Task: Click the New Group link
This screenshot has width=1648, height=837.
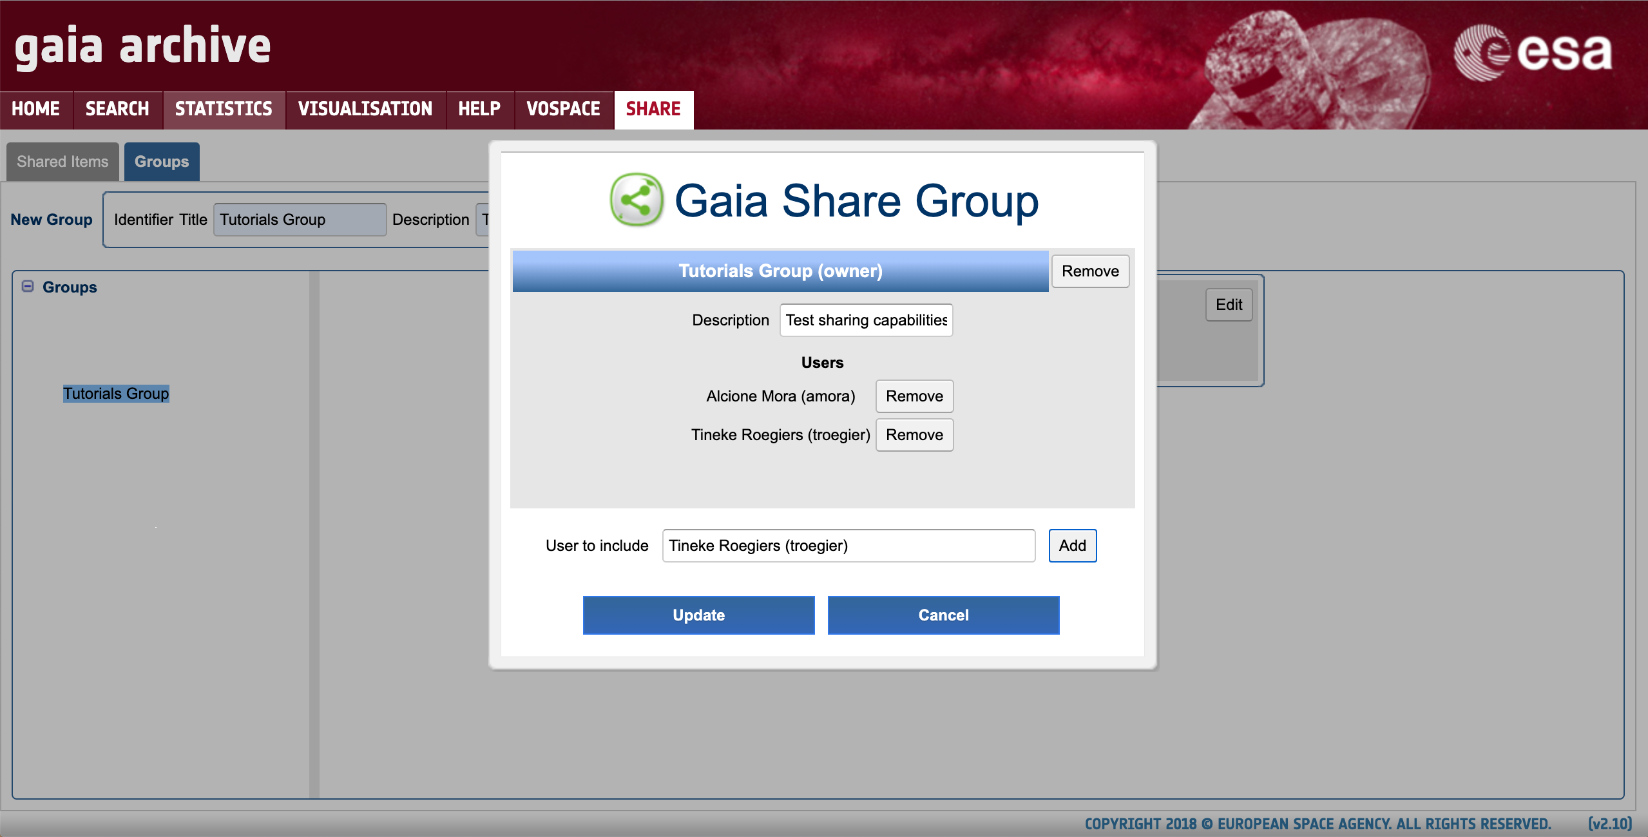Action: pos(52,220)
